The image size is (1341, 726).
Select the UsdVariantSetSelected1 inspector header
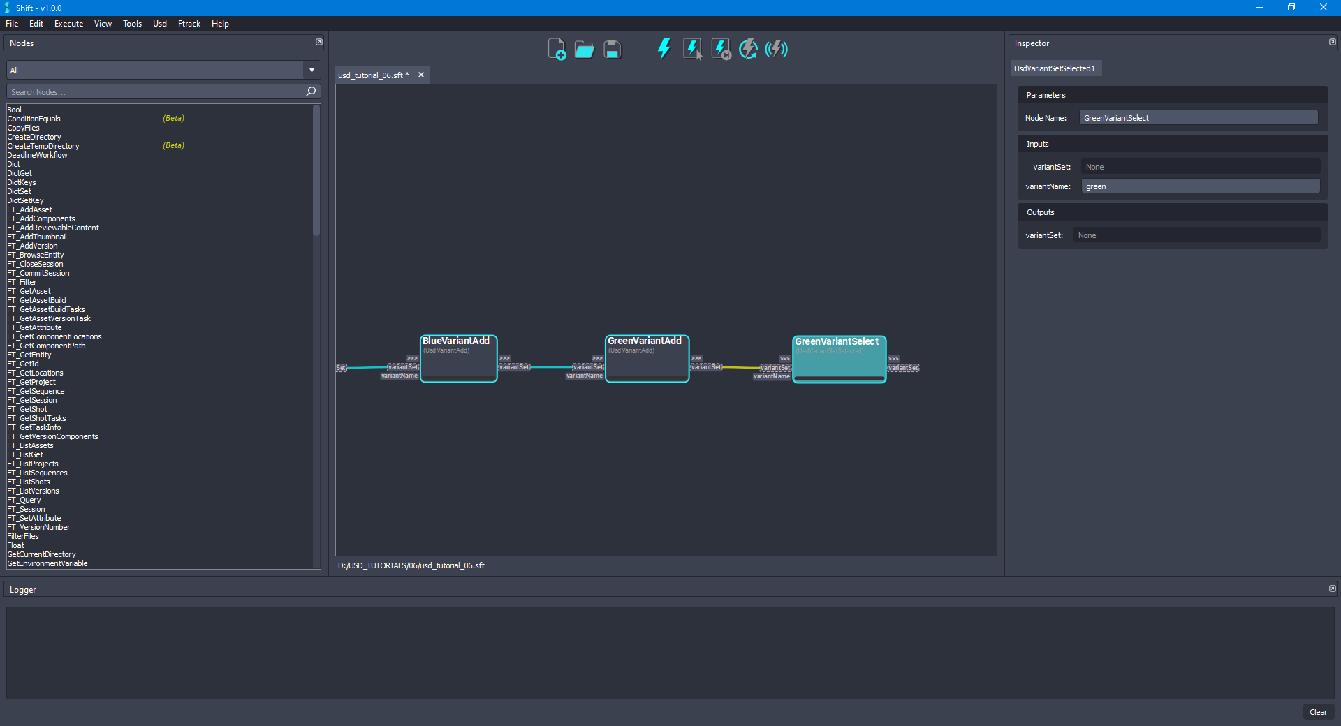[x=1056, y=68]
